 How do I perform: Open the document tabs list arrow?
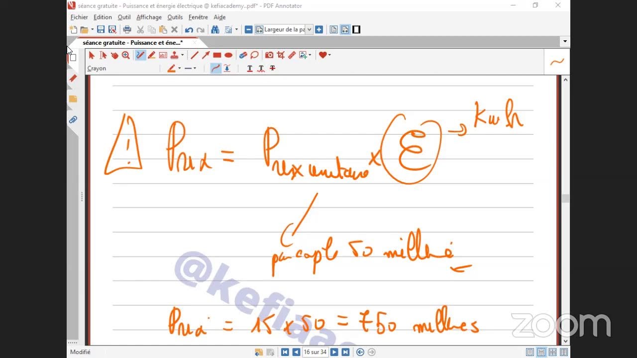[x=565, y=42]
